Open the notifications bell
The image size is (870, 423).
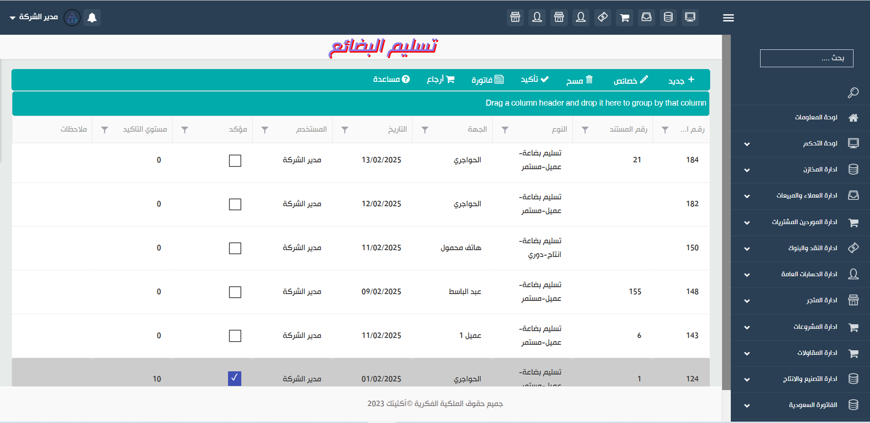click(92, 17)
